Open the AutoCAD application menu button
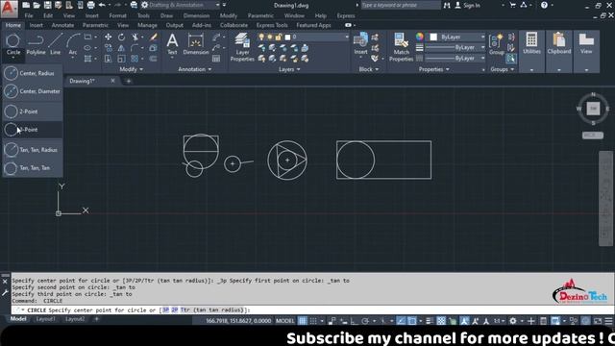The width and height of the screenshot is (615, 346). (9, 8)
